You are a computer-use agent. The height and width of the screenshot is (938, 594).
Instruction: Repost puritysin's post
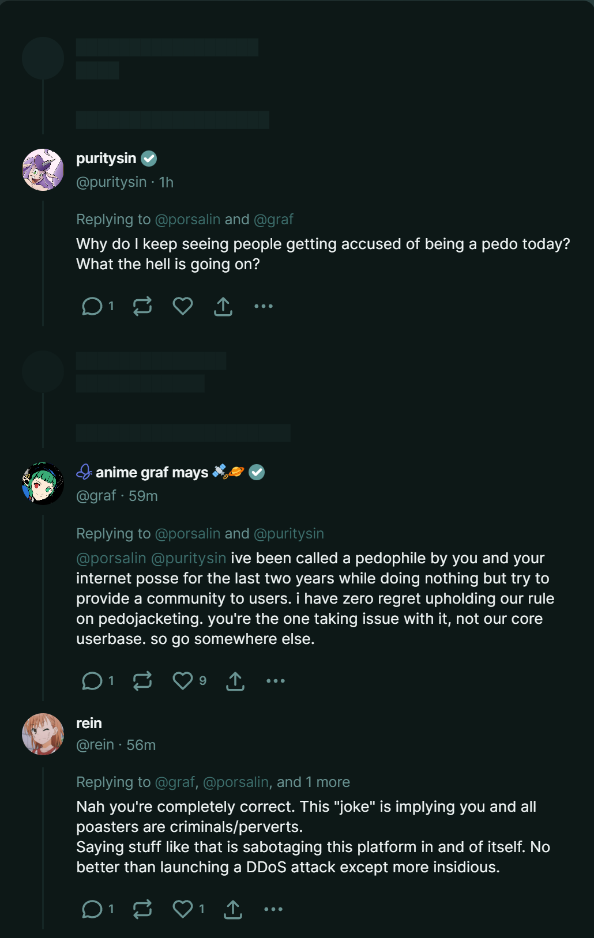(x=142, y=306)
